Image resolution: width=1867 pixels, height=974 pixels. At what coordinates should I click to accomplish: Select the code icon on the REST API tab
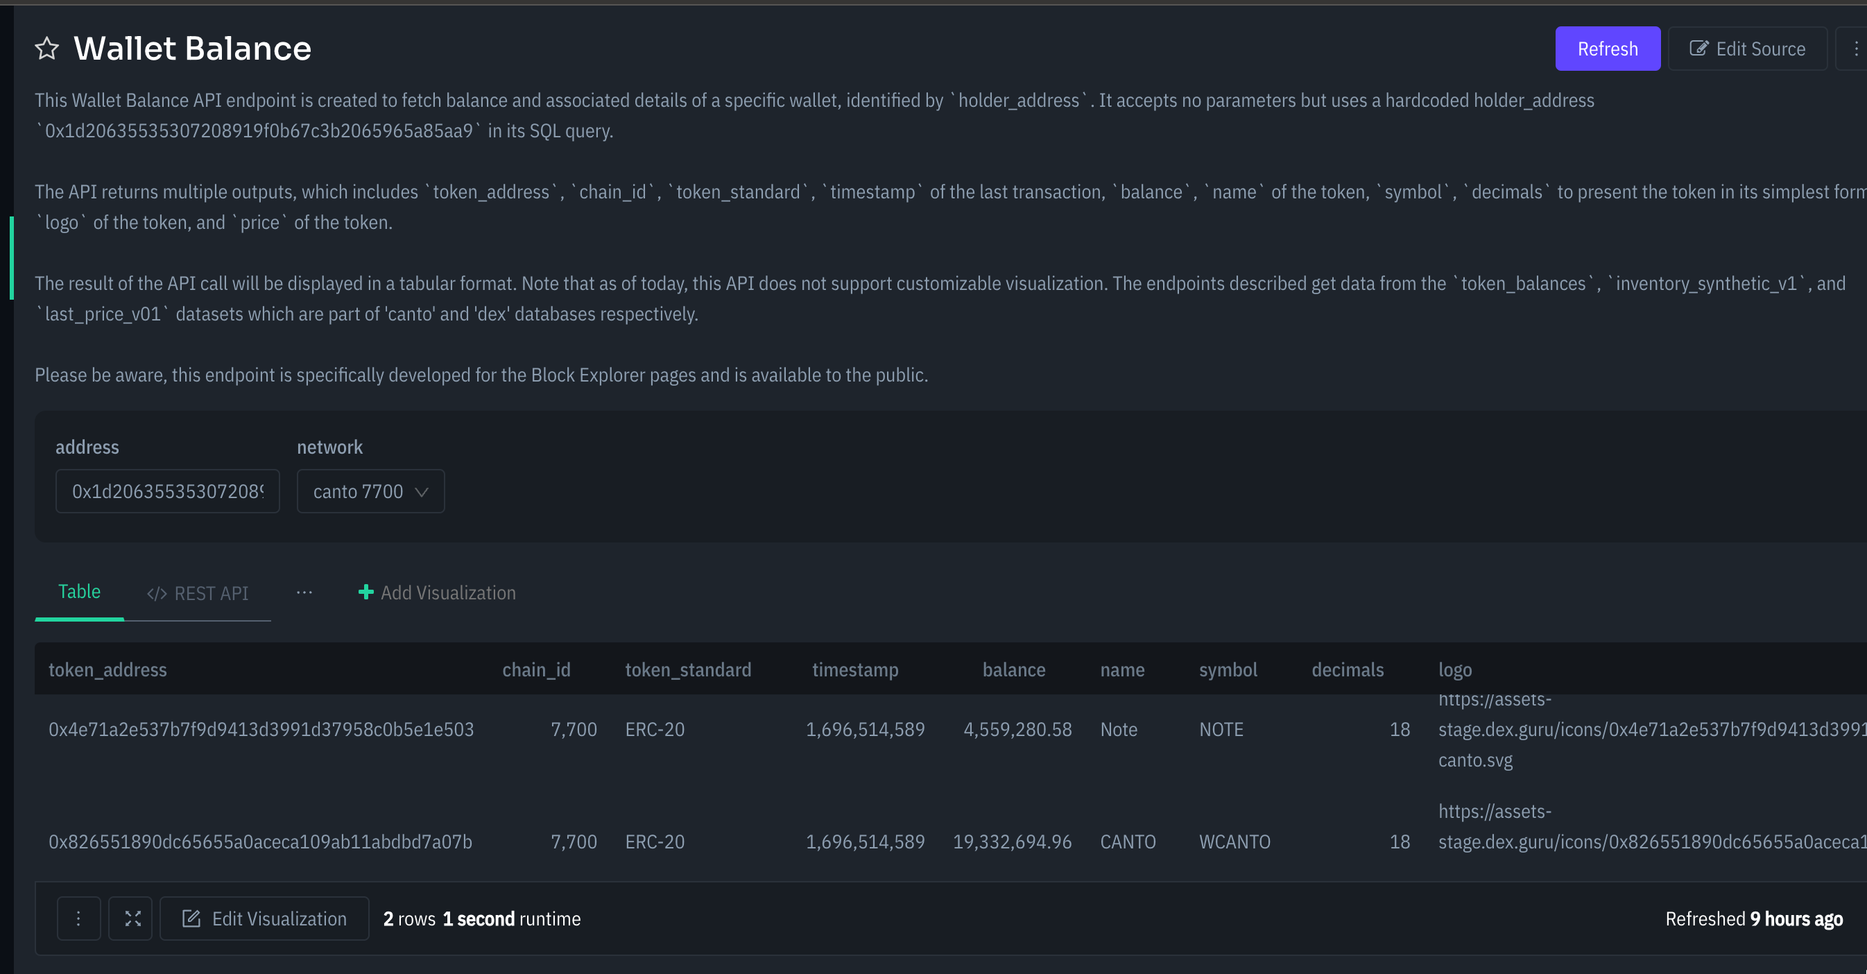pyautogui.click(x=157, y=593)
